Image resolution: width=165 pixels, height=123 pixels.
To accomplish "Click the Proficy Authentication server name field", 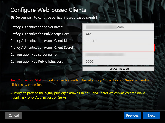I will coord(118,27).
